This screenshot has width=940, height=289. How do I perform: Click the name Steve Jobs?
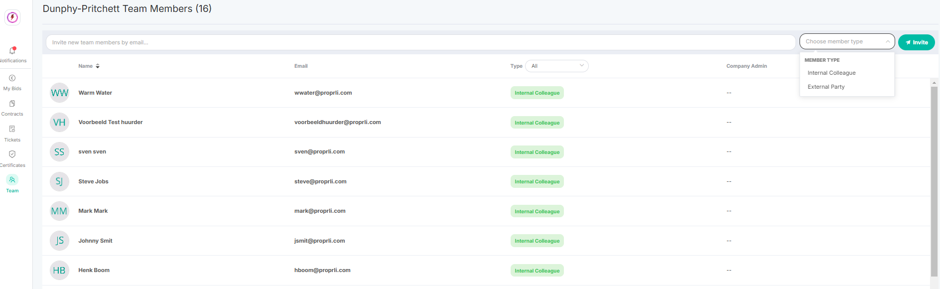click(93, 181)
